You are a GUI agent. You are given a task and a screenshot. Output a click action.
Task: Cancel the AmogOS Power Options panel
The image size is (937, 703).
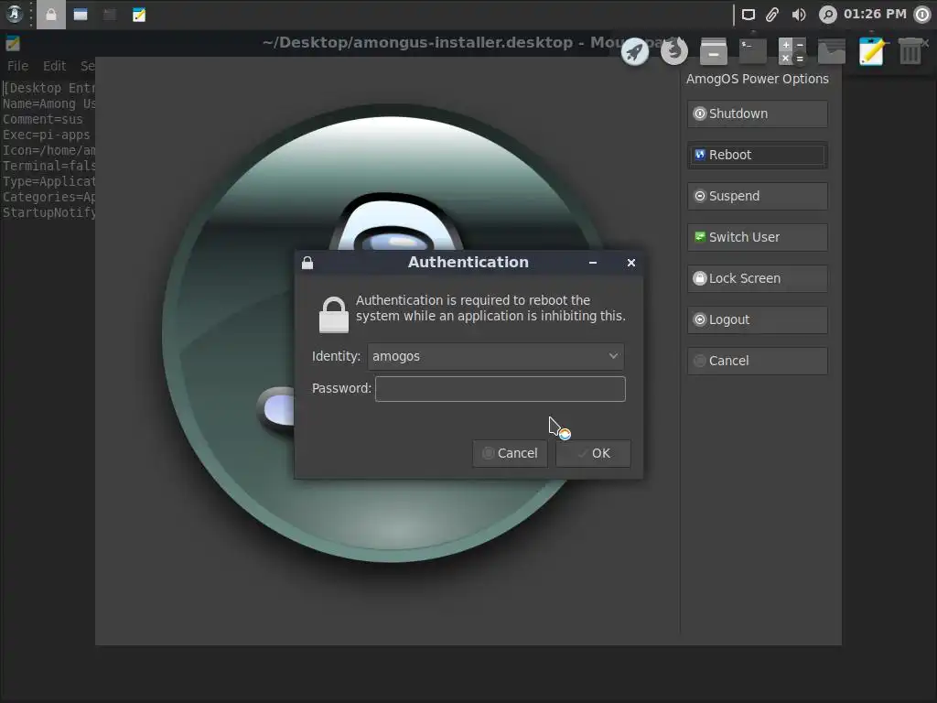click(x=757, y=361)
